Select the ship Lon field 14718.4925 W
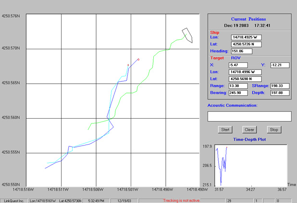 point(246,37)
